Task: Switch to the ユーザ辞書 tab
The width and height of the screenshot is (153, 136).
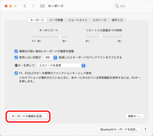Action: (56, 20)
